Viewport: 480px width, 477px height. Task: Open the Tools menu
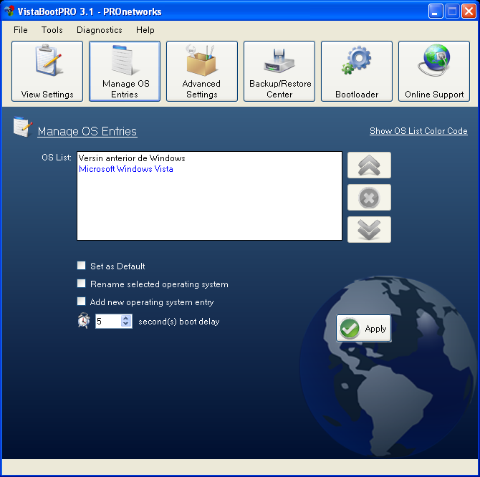click(52, 30)
